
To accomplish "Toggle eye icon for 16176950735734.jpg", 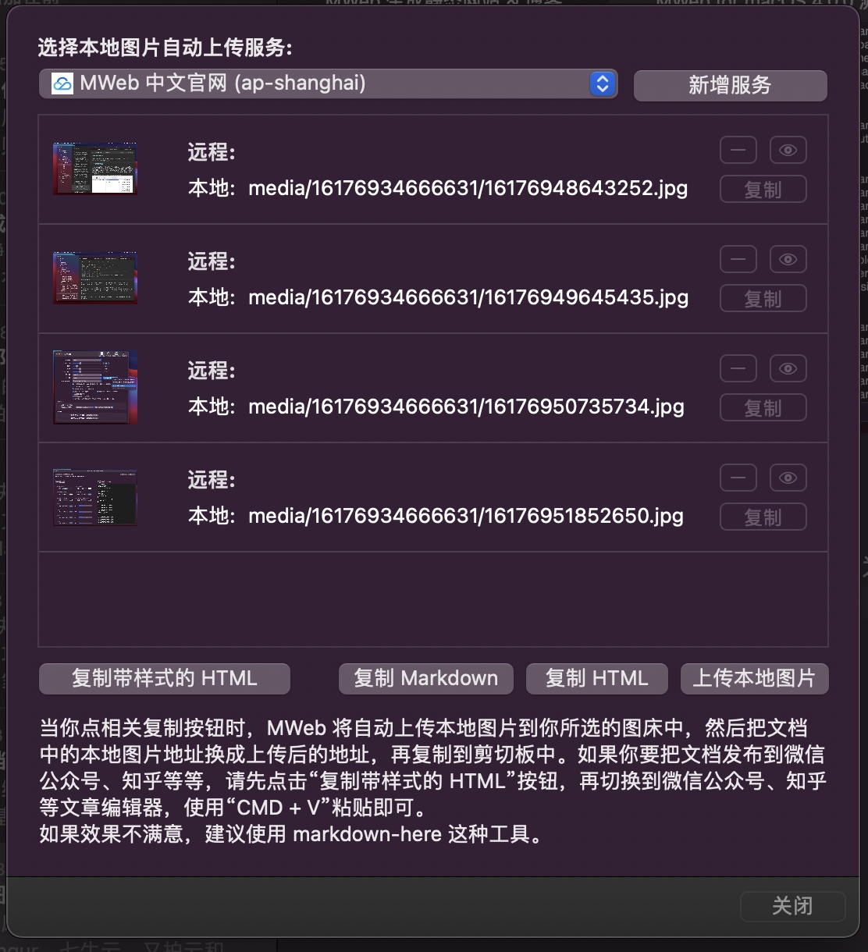I will (x=788, y=368).
